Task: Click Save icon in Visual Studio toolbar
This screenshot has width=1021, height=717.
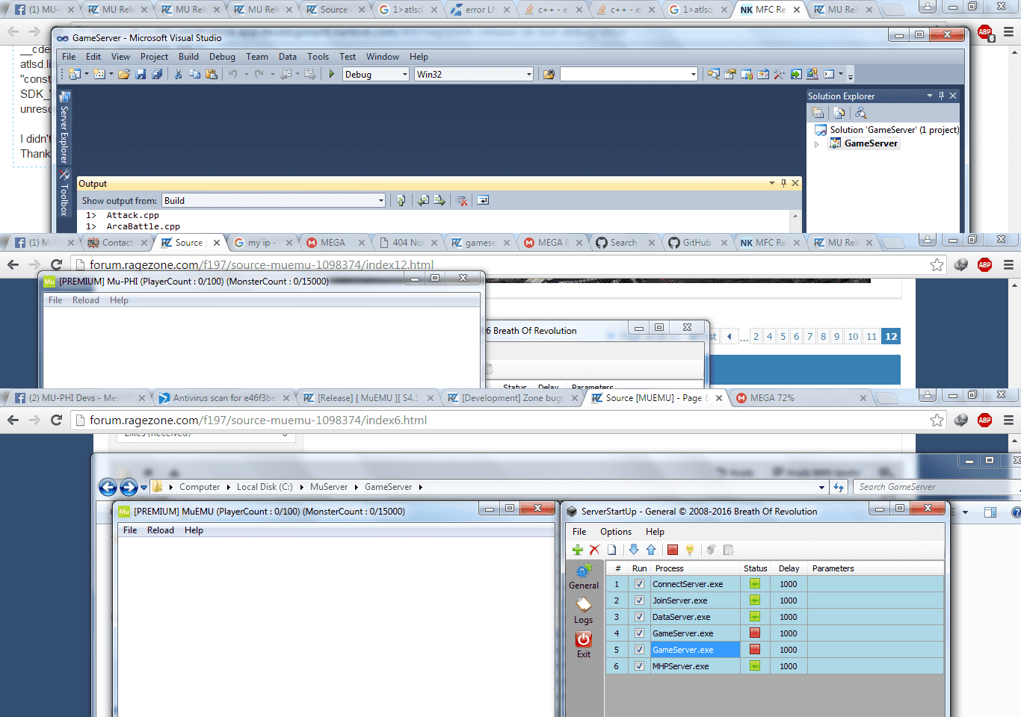Action: tap(141, 74)
